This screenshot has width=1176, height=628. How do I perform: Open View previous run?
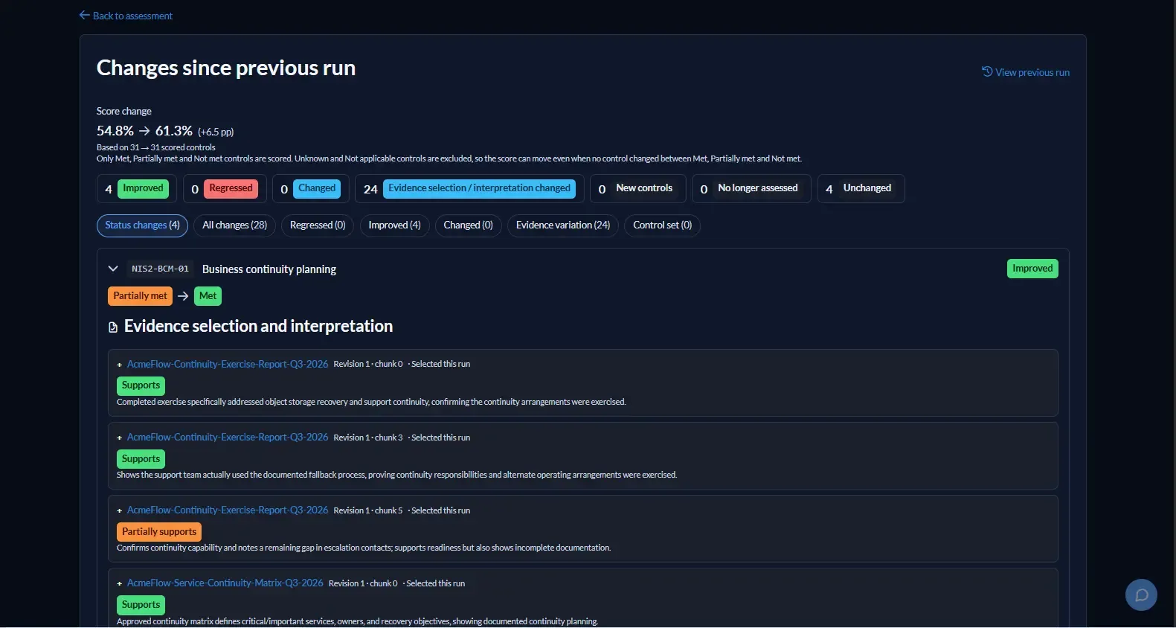point(1026,72)
